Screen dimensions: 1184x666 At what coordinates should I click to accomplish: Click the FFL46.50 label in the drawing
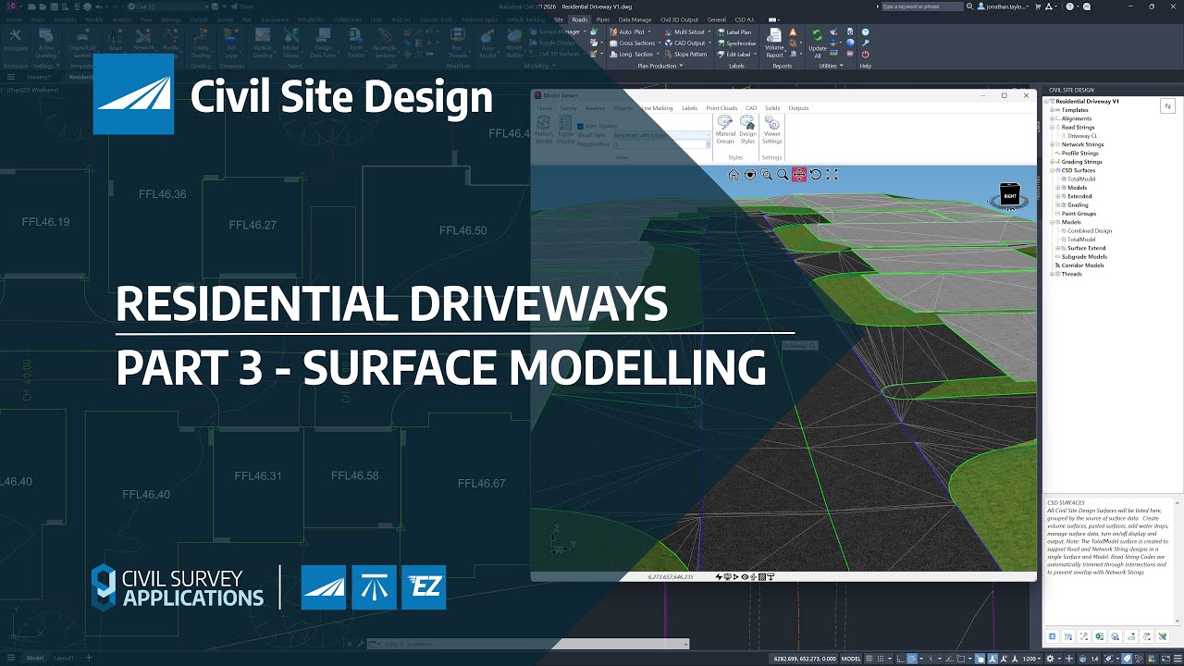coord(462,230)
